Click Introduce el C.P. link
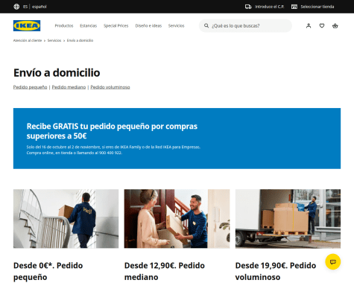The width and height of the screenshot is (354, 283). pos(269,7)
